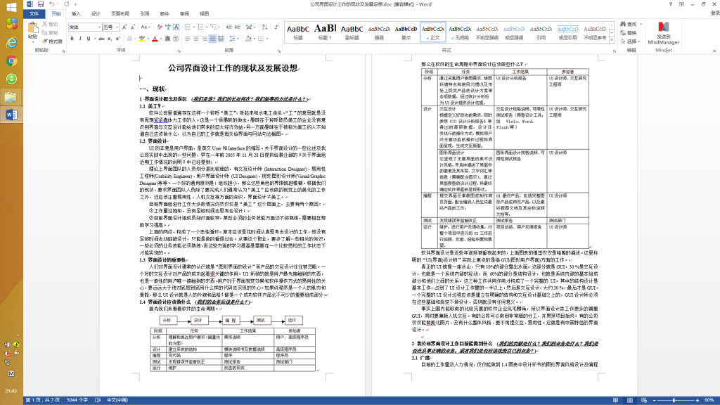Insert an enclosed character (字 in circle)
The image size is (720, 405).
point(176,39)
